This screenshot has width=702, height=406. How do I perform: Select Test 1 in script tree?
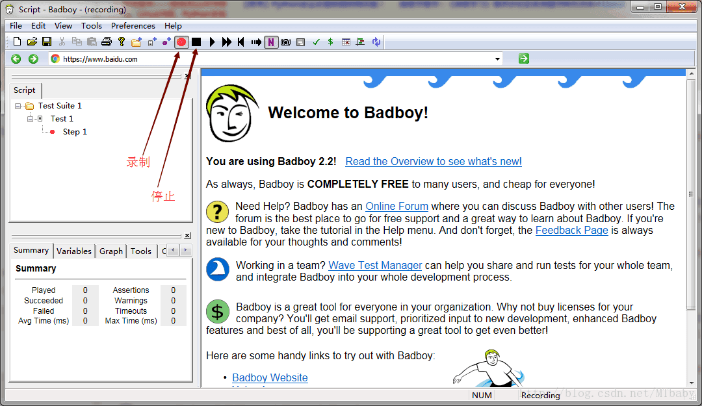click(62, 119)
